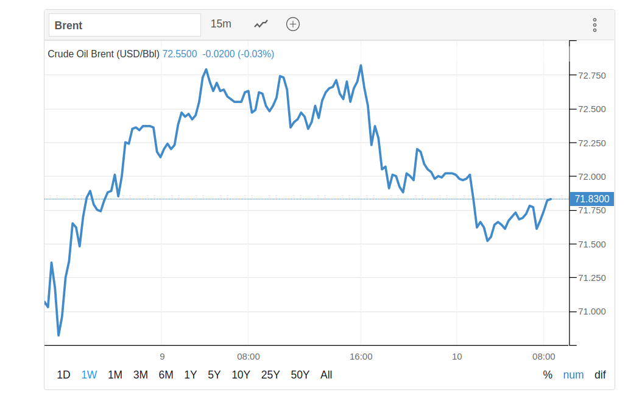Image resolution: width=628 pixels, height=398 pixels.
Task: Toggle dif scale mode
Action: coord(601,375)
